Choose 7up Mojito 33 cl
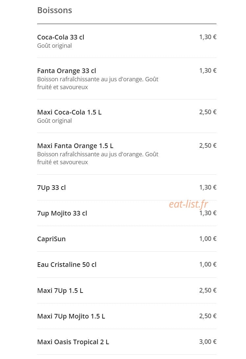The width and height of the screenshot is (246, 359). pyautogui.click(x=127, y=213)
